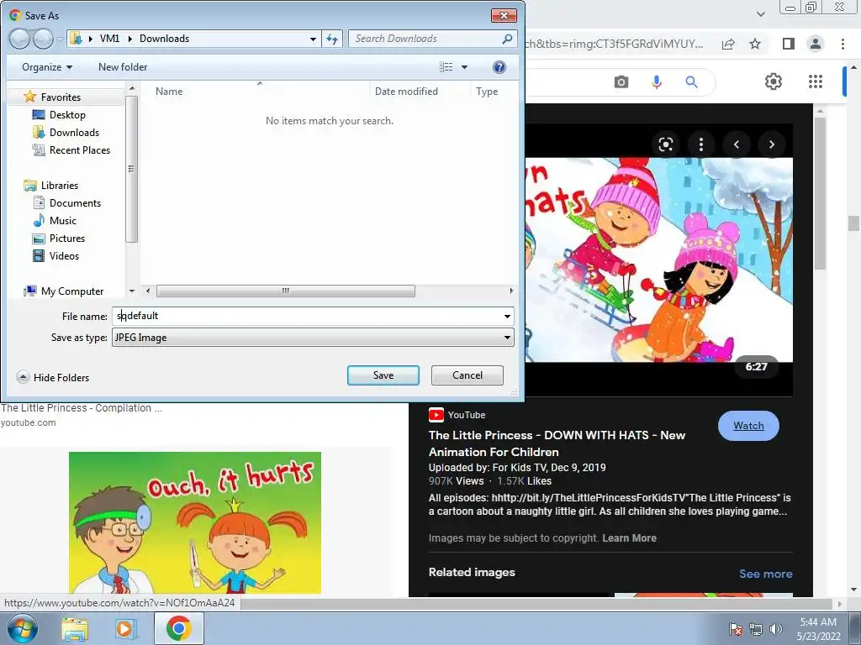Click the blue Google search magnifier
Screen dimensions: 861x645
(x=691, y=82)
